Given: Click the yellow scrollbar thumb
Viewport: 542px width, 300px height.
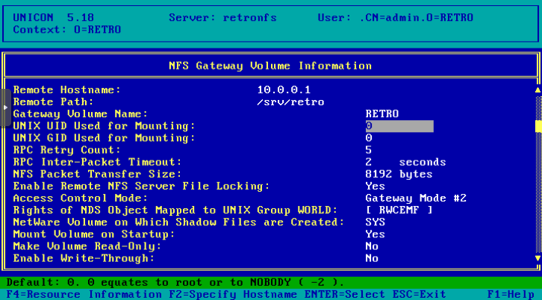Looking at the screenshot, I should pos(538,126).
